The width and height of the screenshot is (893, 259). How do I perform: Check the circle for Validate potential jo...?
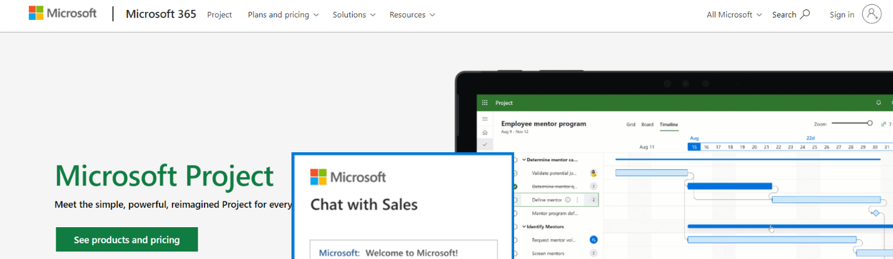click(515, 173)
